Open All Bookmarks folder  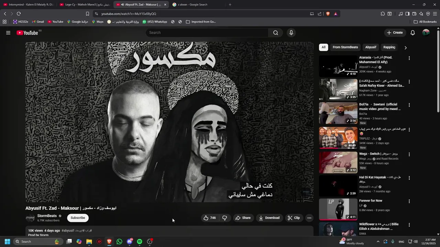pyautogui.click(x=425, y=22)
